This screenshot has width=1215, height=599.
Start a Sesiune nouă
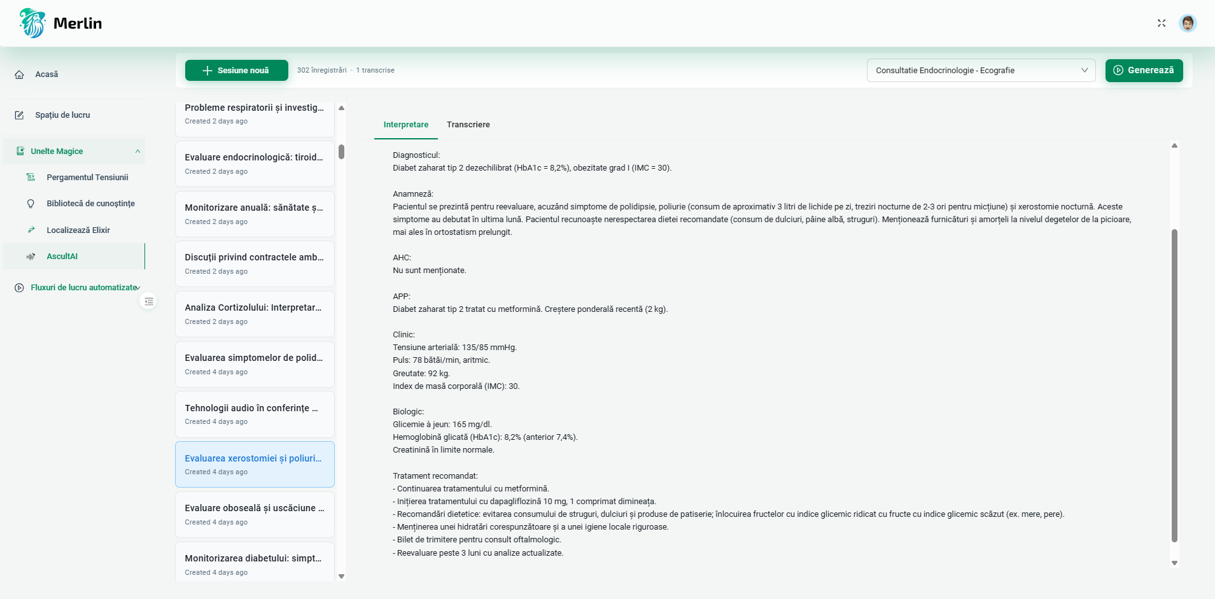(x=235, y=70)
